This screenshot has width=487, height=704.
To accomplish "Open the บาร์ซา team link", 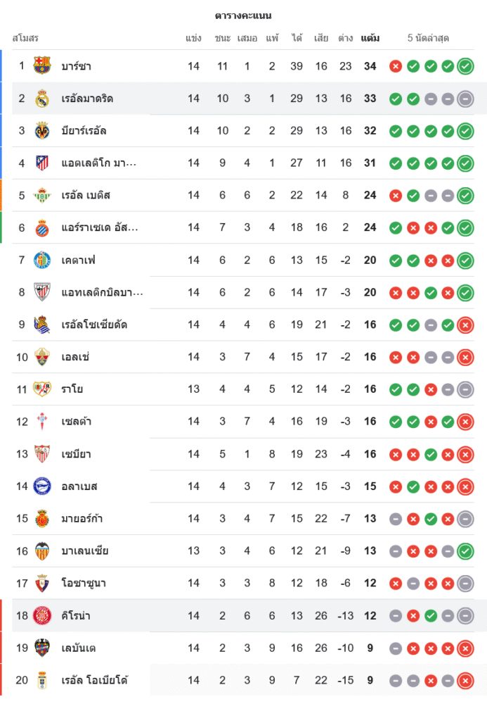I will tap(76, 66).
